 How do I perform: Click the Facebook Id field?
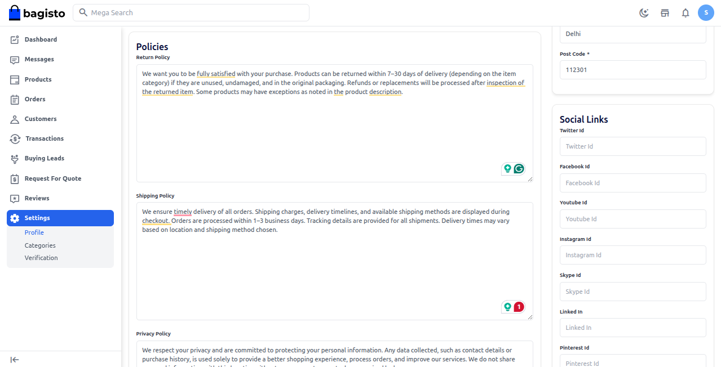632,183
